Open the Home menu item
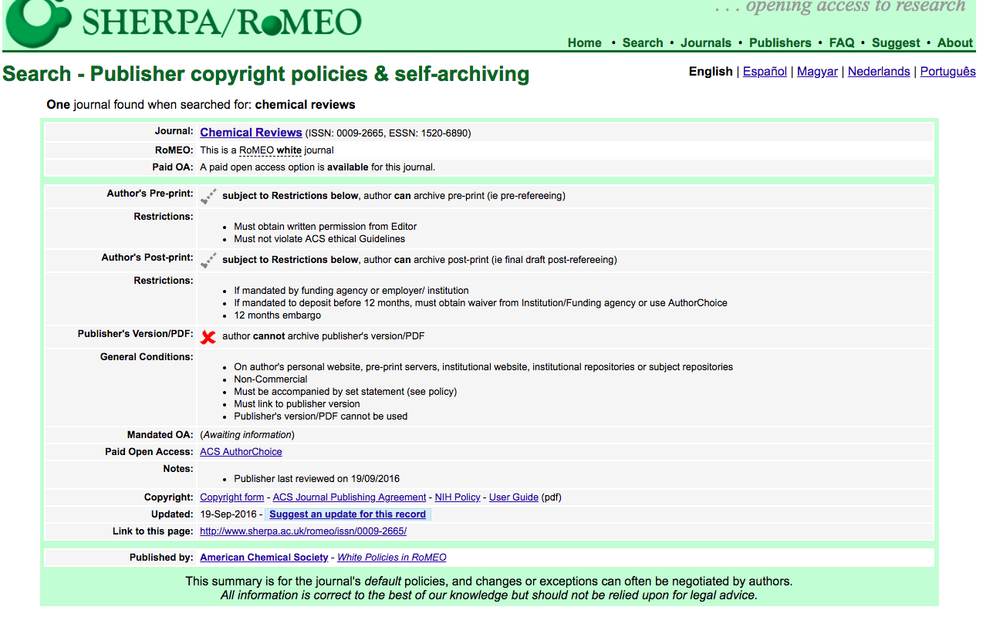This screenshot has width=983, height=617. (x=584, y=43)
